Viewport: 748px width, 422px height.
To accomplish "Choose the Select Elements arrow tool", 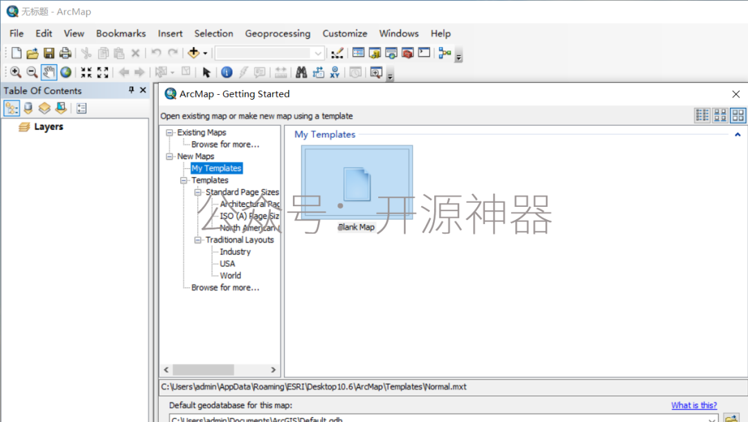I will click(x=206, y=73).
